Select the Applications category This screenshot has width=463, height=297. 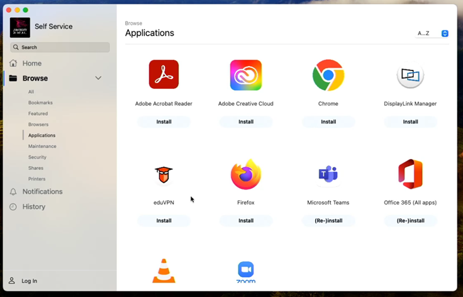42,135
